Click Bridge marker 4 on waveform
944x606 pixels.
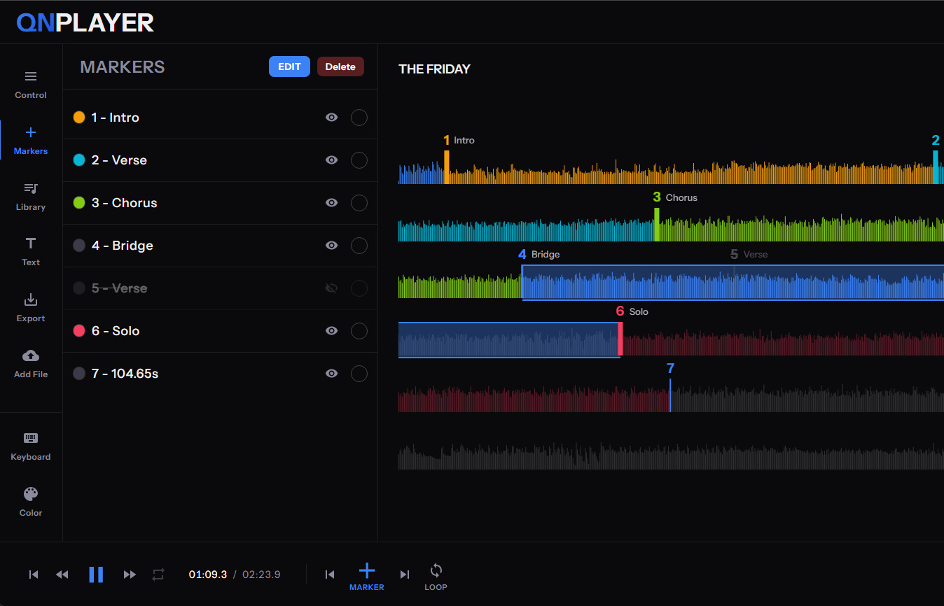(522, 255)
